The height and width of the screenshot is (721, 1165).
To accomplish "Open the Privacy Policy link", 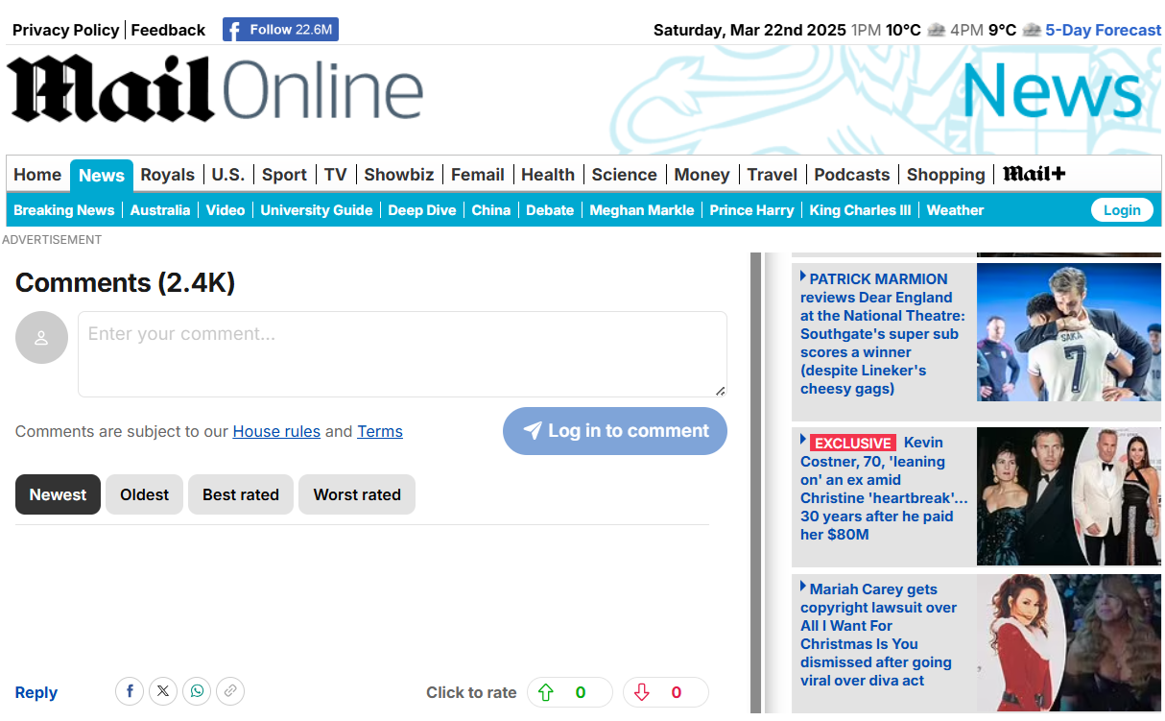I will point(66,30).
